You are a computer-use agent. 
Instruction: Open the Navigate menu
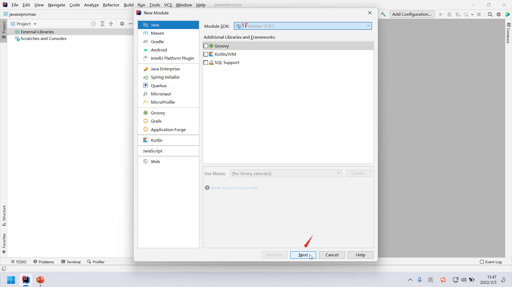[x=57, y=5]
